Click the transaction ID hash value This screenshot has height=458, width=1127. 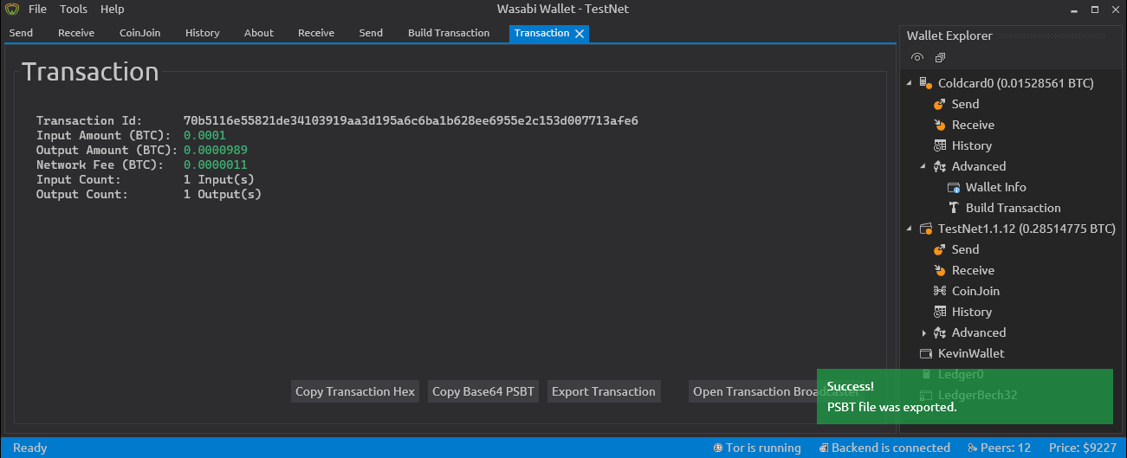411,120
